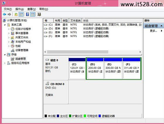Click the DVD (G:) label
164x124 pixels.
pyautogui.click(x=51, y=88)
